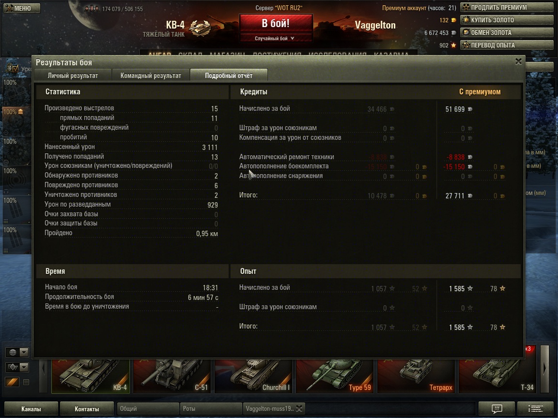Click the KB-4 tank emblem icon
The width and height of the screenshot is (558, 418).
[200, 28]
